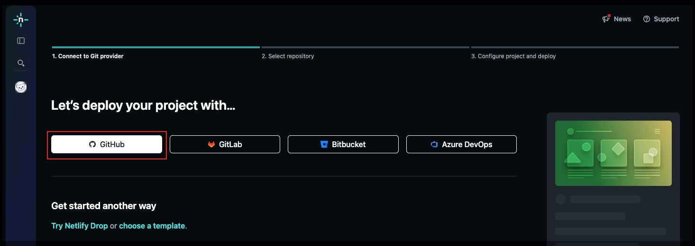The width and height of the screenshot is (695, 246).
Task: Jump to Configure project and deploy step
Action: pyautogui.click(x=513, y=56)
